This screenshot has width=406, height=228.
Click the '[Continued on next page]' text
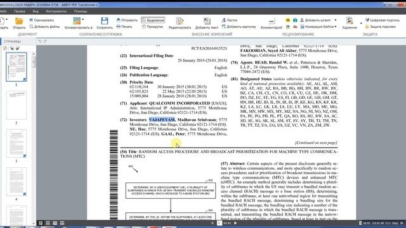316,142
